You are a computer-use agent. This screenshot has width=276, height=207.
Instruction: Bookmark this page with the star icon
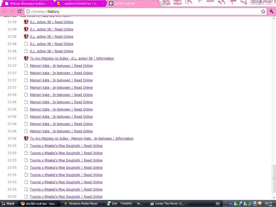(263, 12)
